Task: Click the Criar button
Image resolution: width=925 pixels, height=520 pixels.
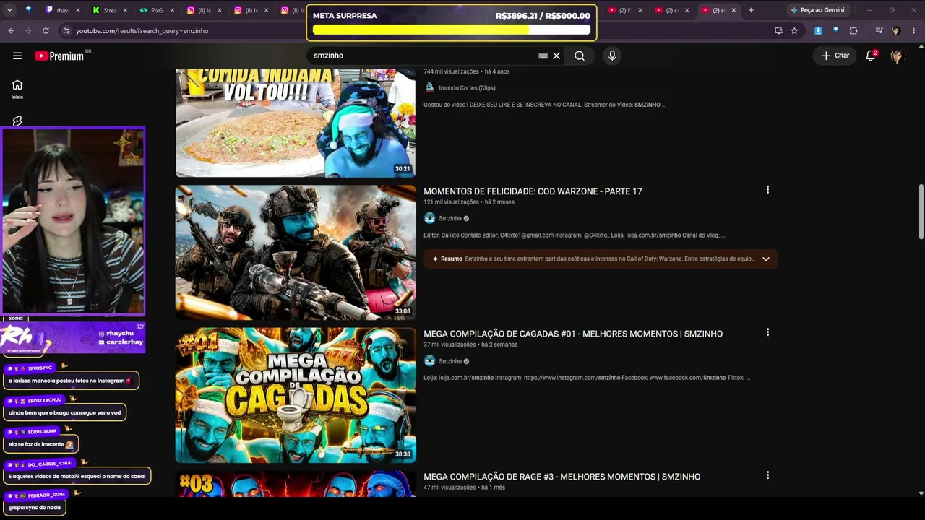Action: click(835, 56)
